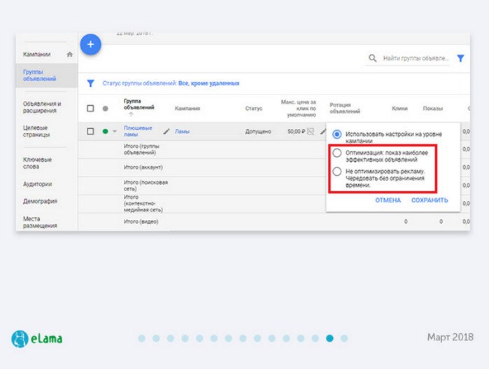Check the Плюшевые ламы row checkbox

(90, 131)
